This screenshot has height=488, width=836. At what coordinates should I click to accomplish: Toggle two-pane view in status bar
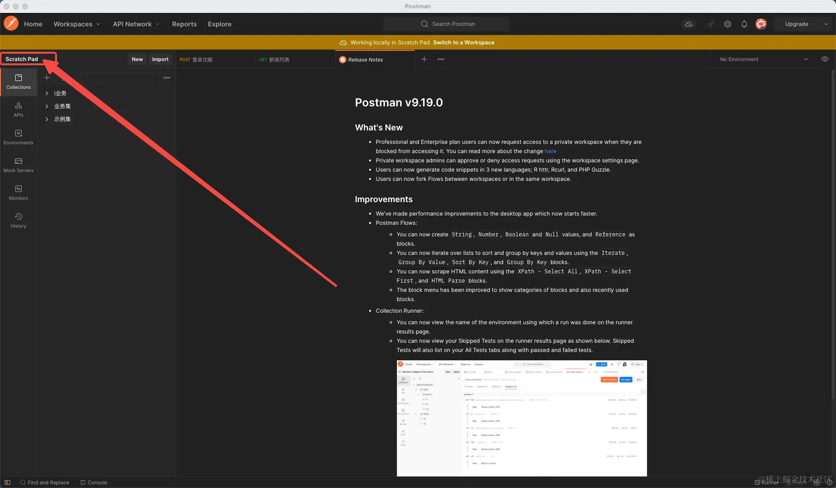point(817,482)
